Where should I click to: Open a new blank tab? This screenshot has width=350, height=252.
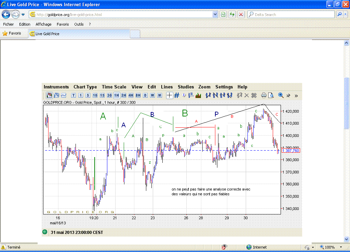tap(135, 34)
